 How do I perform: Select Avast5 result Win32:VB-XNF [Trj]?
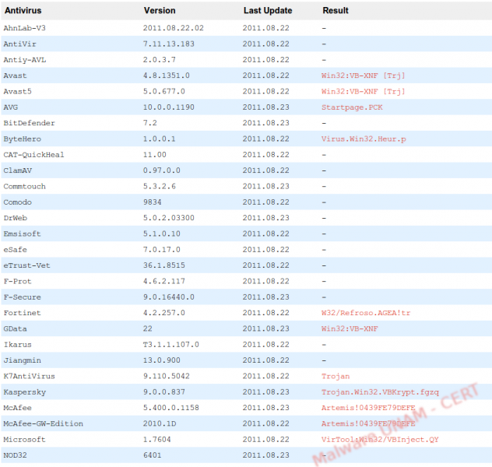[x=363, y=91]
